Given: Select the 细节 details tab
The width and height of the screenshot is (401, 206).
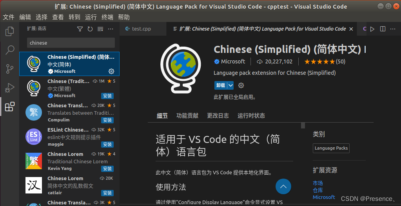Looking at the screenshot, I should [x=162, y=116].
